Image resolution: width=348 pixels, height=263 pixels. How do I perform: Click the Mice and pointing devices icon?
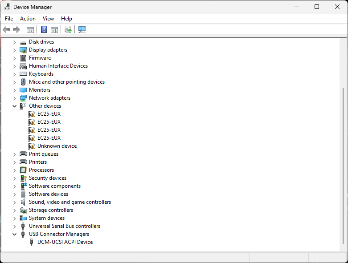(x=23, y=82)
